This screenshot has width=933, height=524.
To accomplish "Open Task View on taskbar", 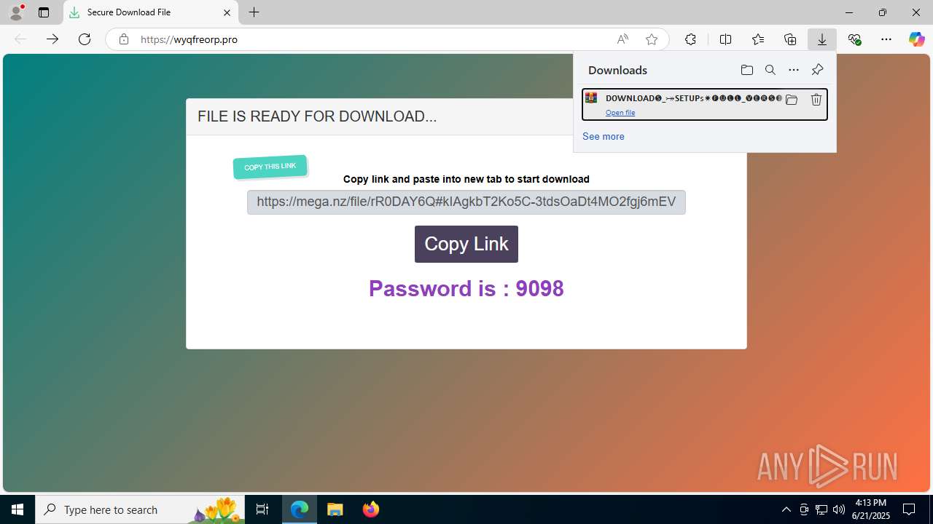I will pyautogui.click(x=262, y=509).
